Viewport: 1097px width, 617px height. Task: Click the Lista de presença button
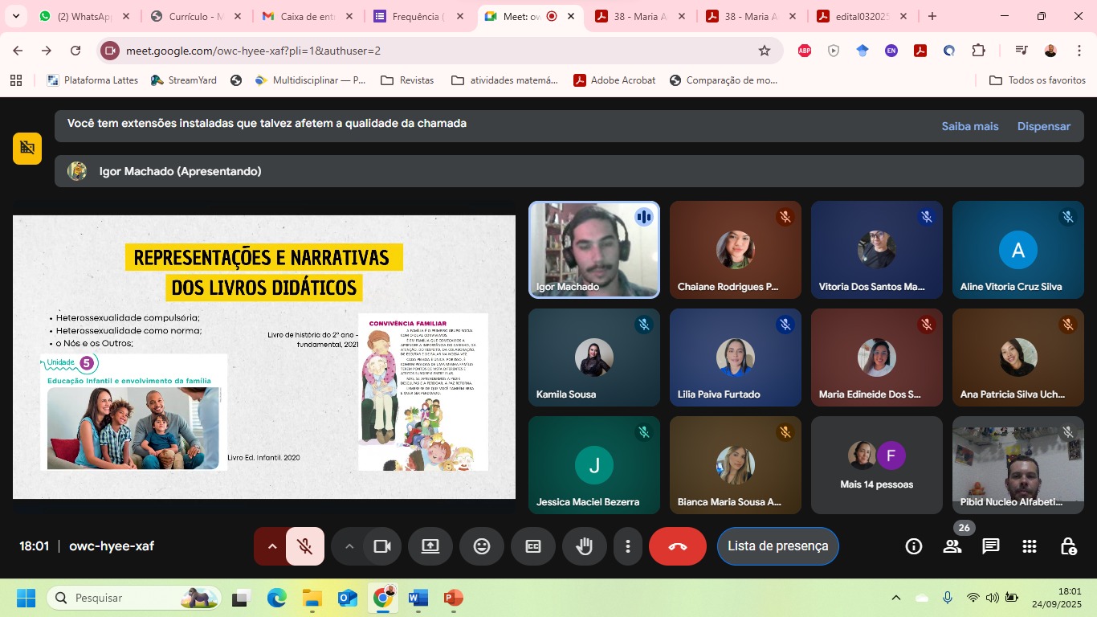(x=777, y=546)
